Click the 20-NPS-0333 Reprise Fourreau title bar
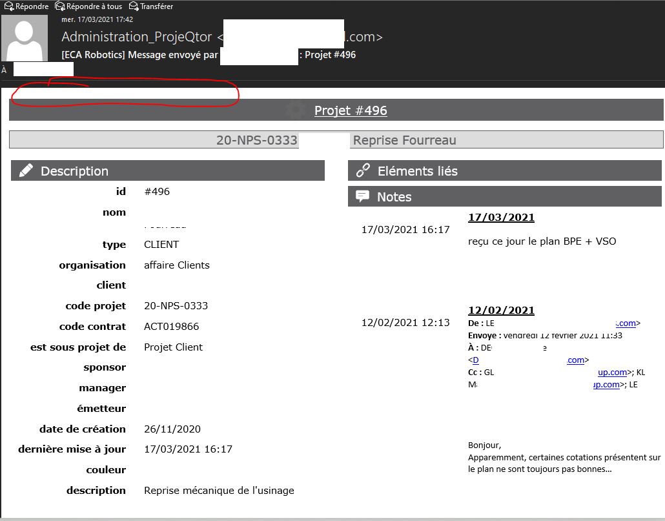 coord(336,140)
